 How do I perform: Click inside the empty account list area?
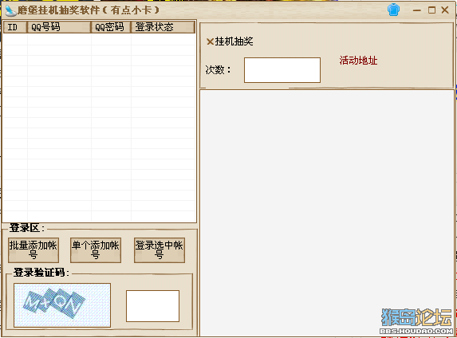click(x=99, y=128)
